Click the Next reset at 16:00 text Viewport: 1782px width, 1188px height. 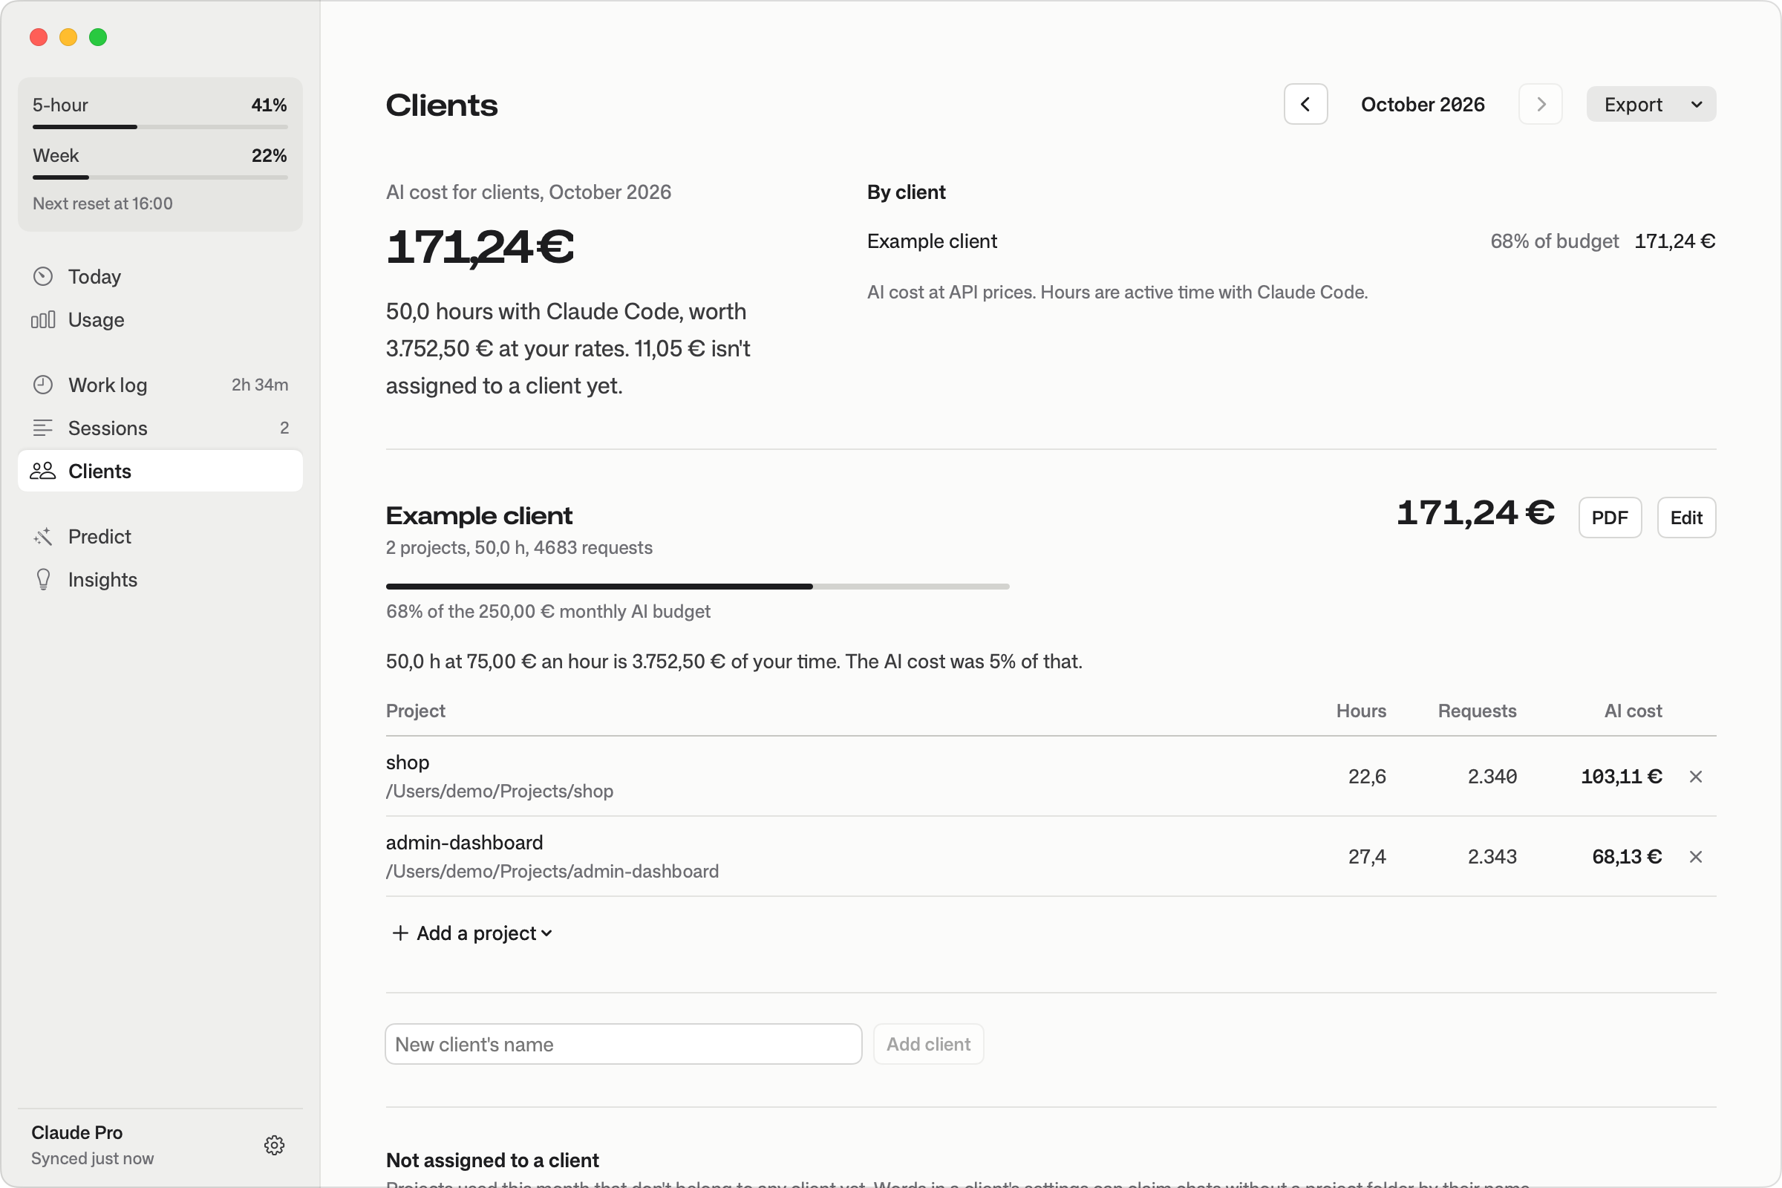tap(102, 203)
